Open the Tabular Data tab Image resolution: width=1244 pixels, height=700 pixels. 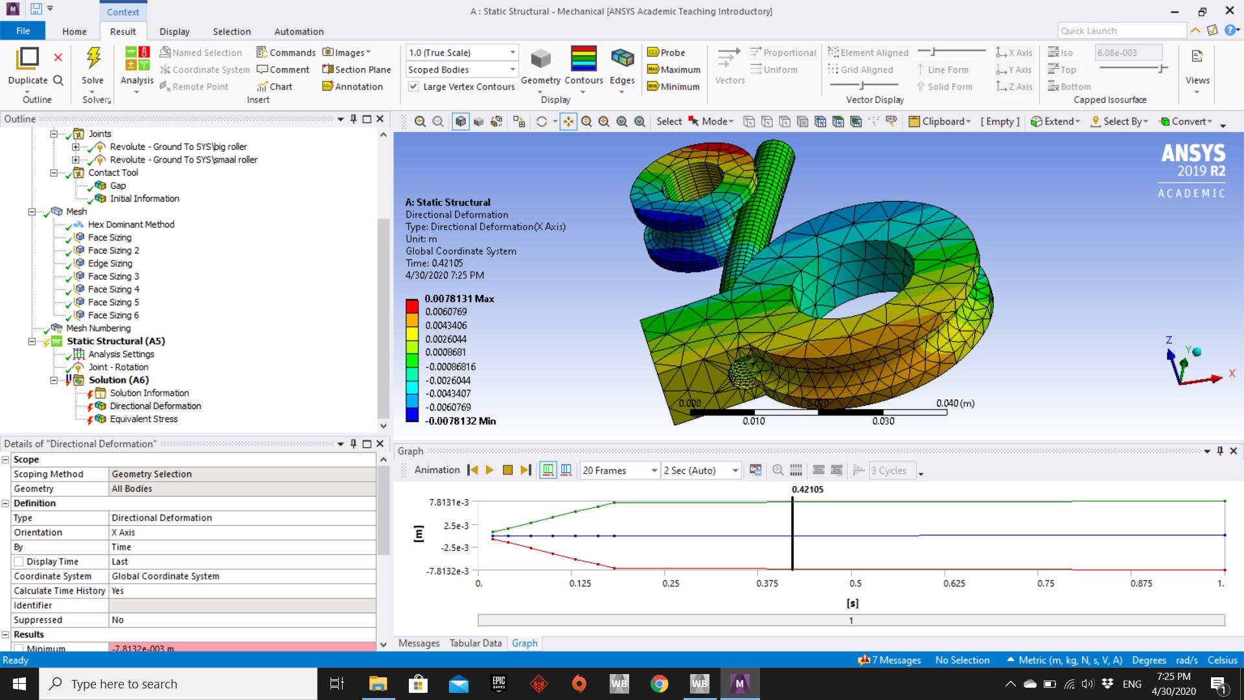[x=476, y=643]
